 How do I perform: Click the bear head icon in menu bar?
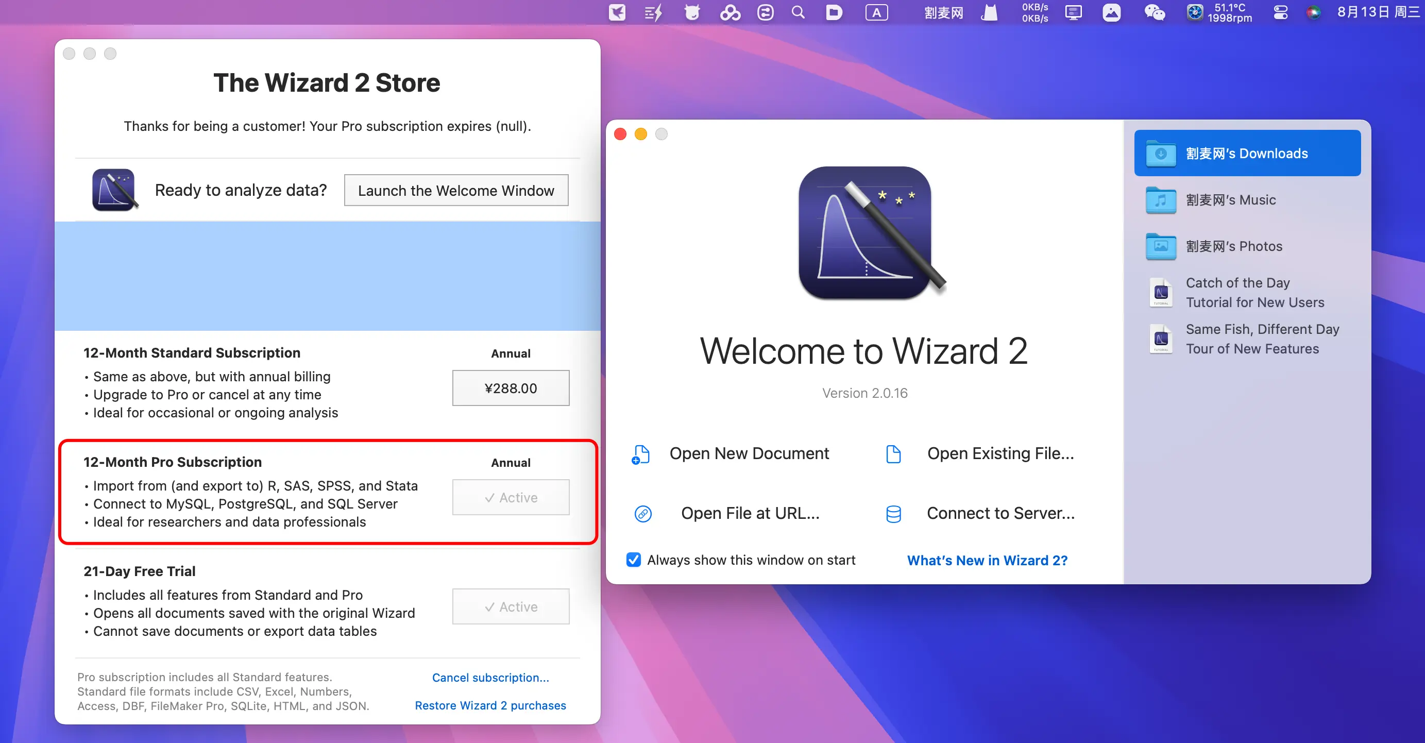691,12
